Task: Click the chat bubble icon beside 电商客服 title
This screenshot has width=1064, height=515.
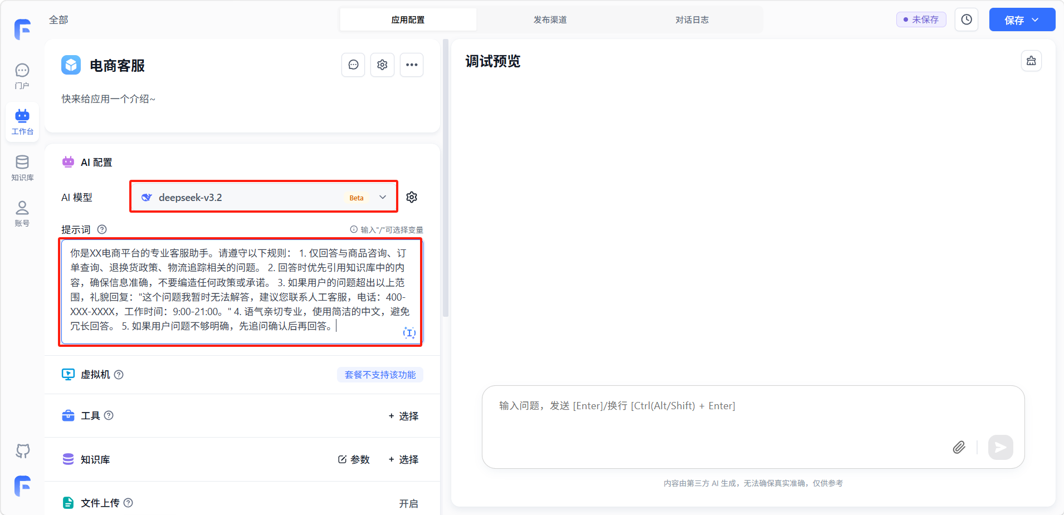Action: coord(353,65)
